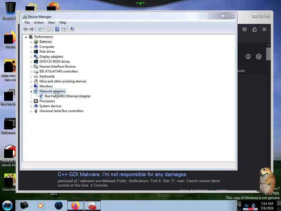Open the Action menu
281x211 pixels.
(39, 23)
